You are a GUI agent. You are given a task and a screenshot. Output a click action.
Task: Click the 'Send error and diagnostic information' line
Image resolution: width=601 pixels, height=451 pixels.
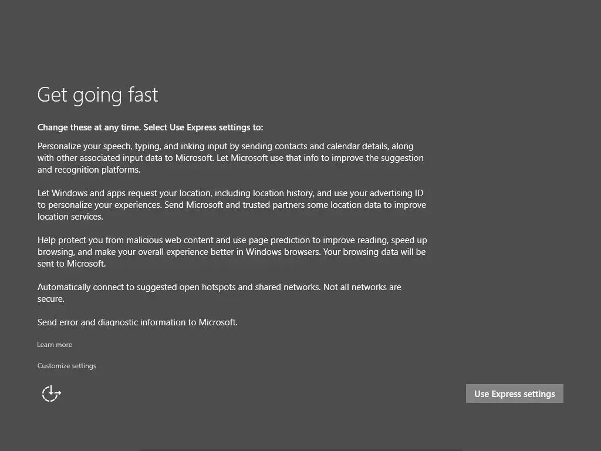137,322
